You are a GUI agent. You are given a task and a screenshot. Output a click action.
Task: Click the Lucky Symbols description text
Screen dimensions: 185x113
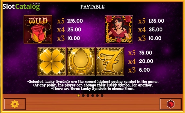pyautogui.click(x=93, y=85)
